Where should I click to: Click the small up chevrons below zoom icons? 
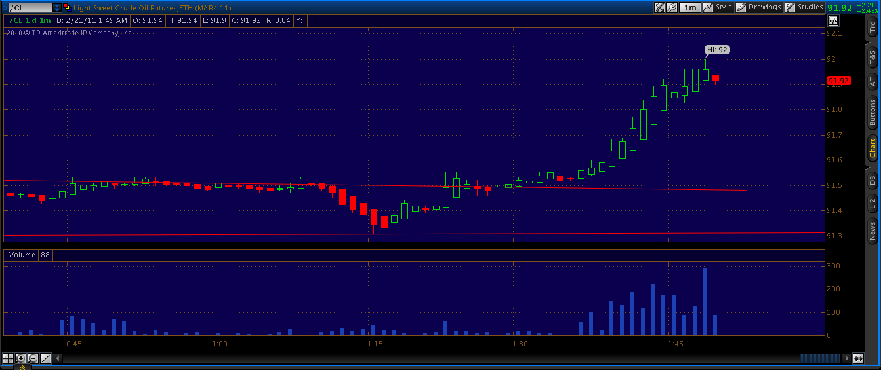[x=21, y=367]
